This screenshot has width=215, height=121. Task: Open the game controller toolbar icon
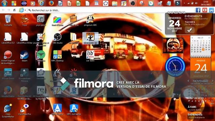(x=211, y=10)
